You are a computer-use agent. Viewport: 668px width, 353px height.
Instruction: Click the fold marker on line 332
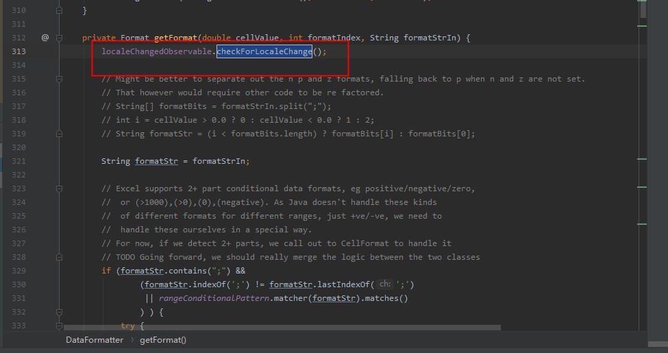(x=59, y=312)
